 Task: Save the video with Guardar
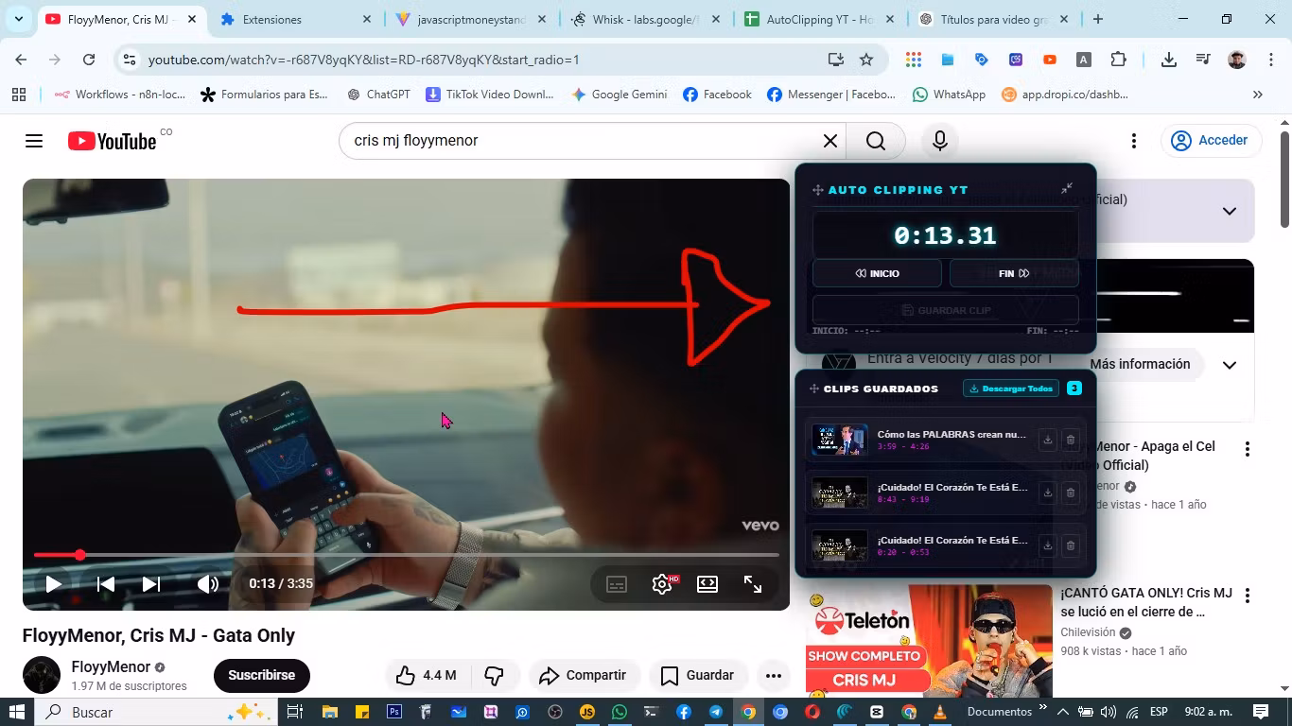698,675
